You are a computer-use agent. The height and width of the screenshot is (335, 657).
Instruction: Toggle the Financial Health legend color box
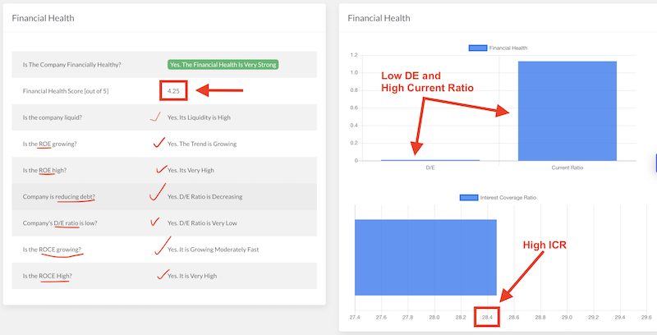click(x=478, y=48)
